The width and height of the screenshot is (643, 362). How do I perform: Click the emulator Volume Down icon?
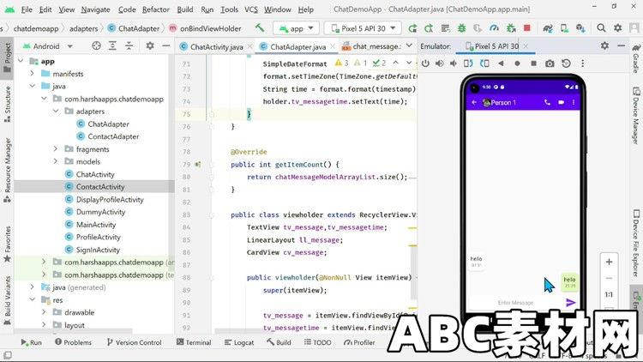point(454,63)
